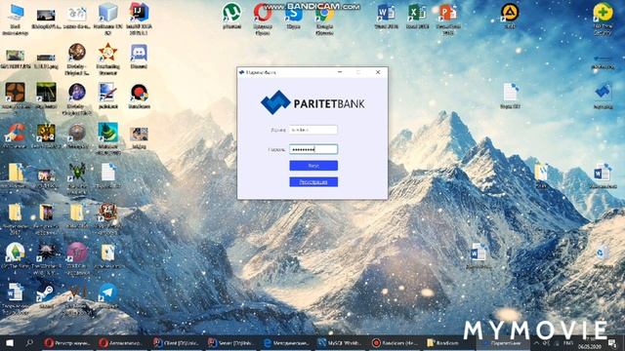The height and width of the screenshot is (351, 625).
Task: Switch to IntelliJ Client taskbar item
Action: (177, 342)
